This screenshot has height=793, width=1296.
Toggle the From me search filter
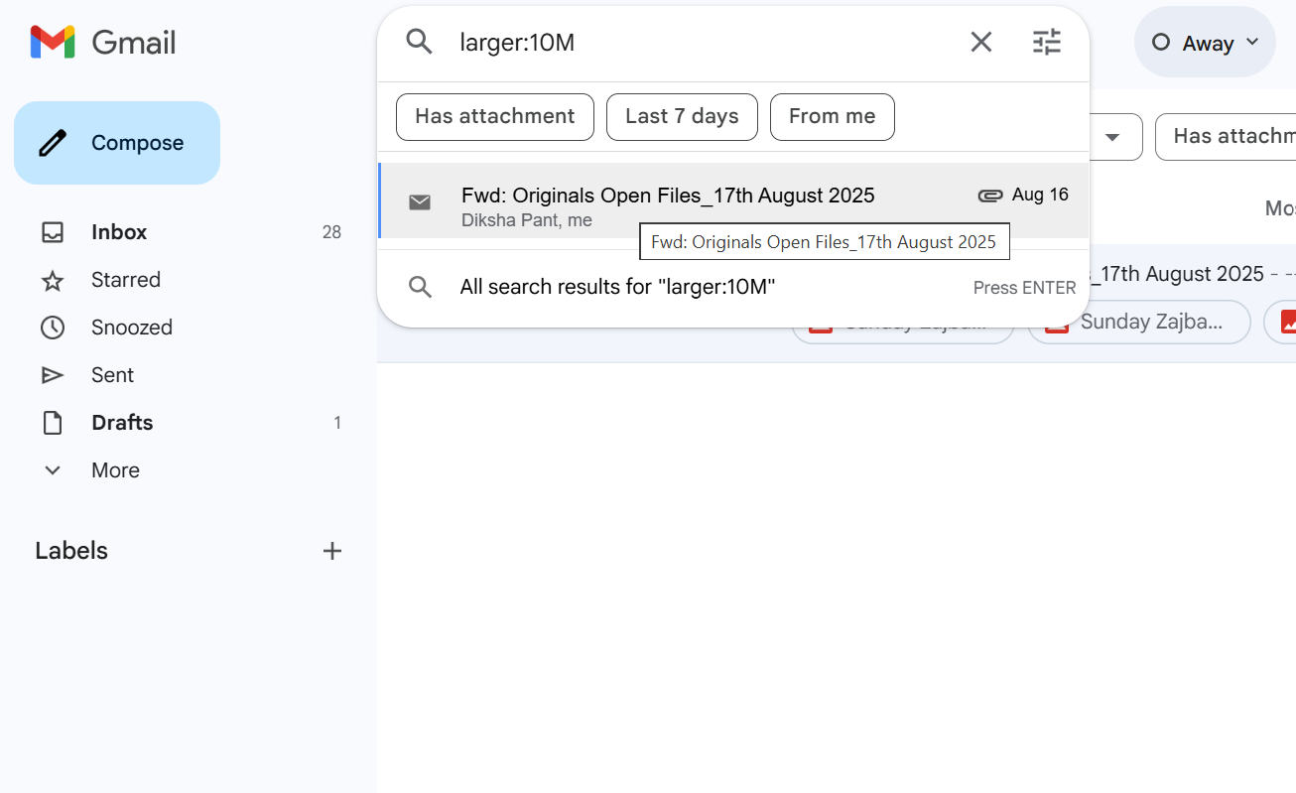tap(832, 116)
